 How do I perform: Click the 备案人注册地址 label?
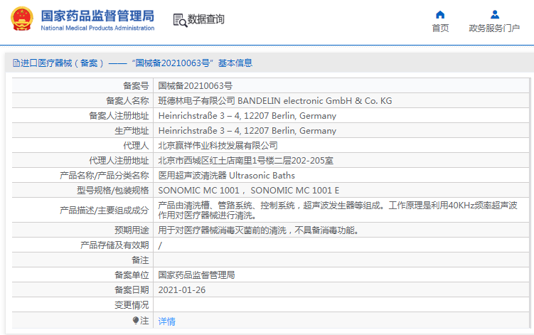[x=119, y=116]
